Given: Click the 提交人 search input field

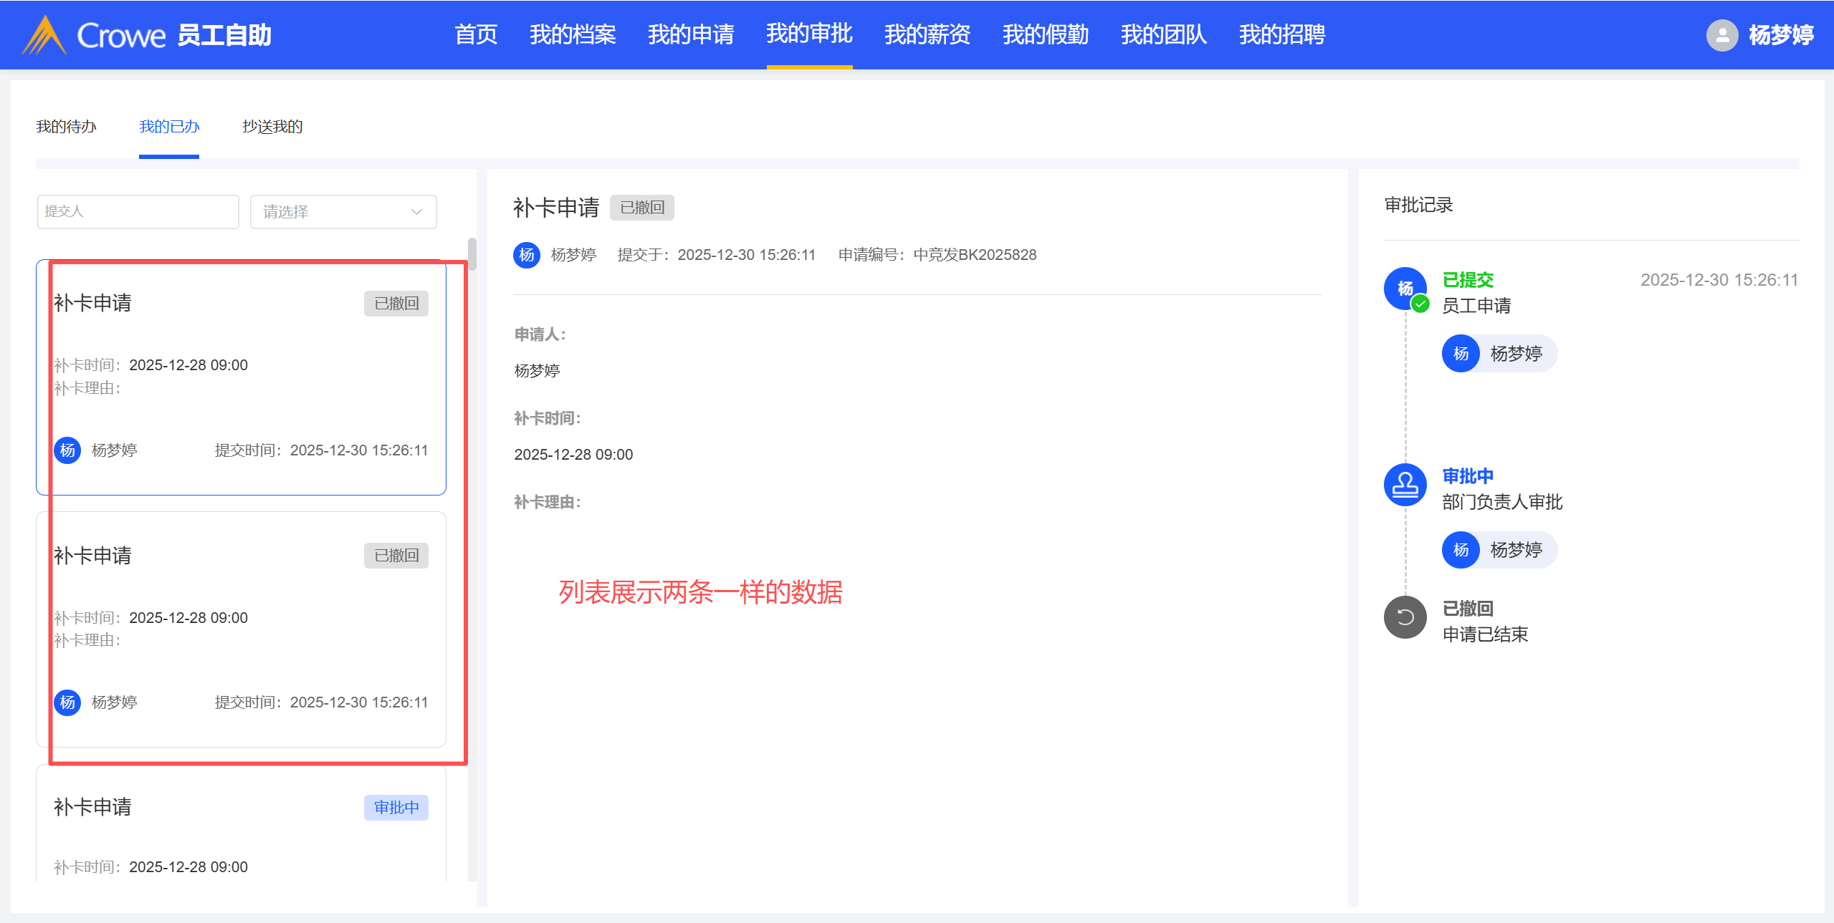Looking at the screenshot, I should point(138,212).
